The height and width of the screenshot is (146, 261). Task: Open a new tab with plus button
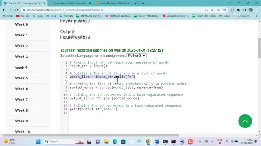pyautogui.click(x=143, y=3)
